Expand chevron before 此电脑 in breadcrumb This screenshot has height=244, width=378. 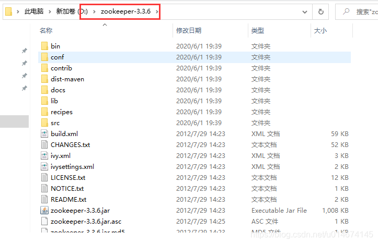pyautogui.click(x=18, y=11)
